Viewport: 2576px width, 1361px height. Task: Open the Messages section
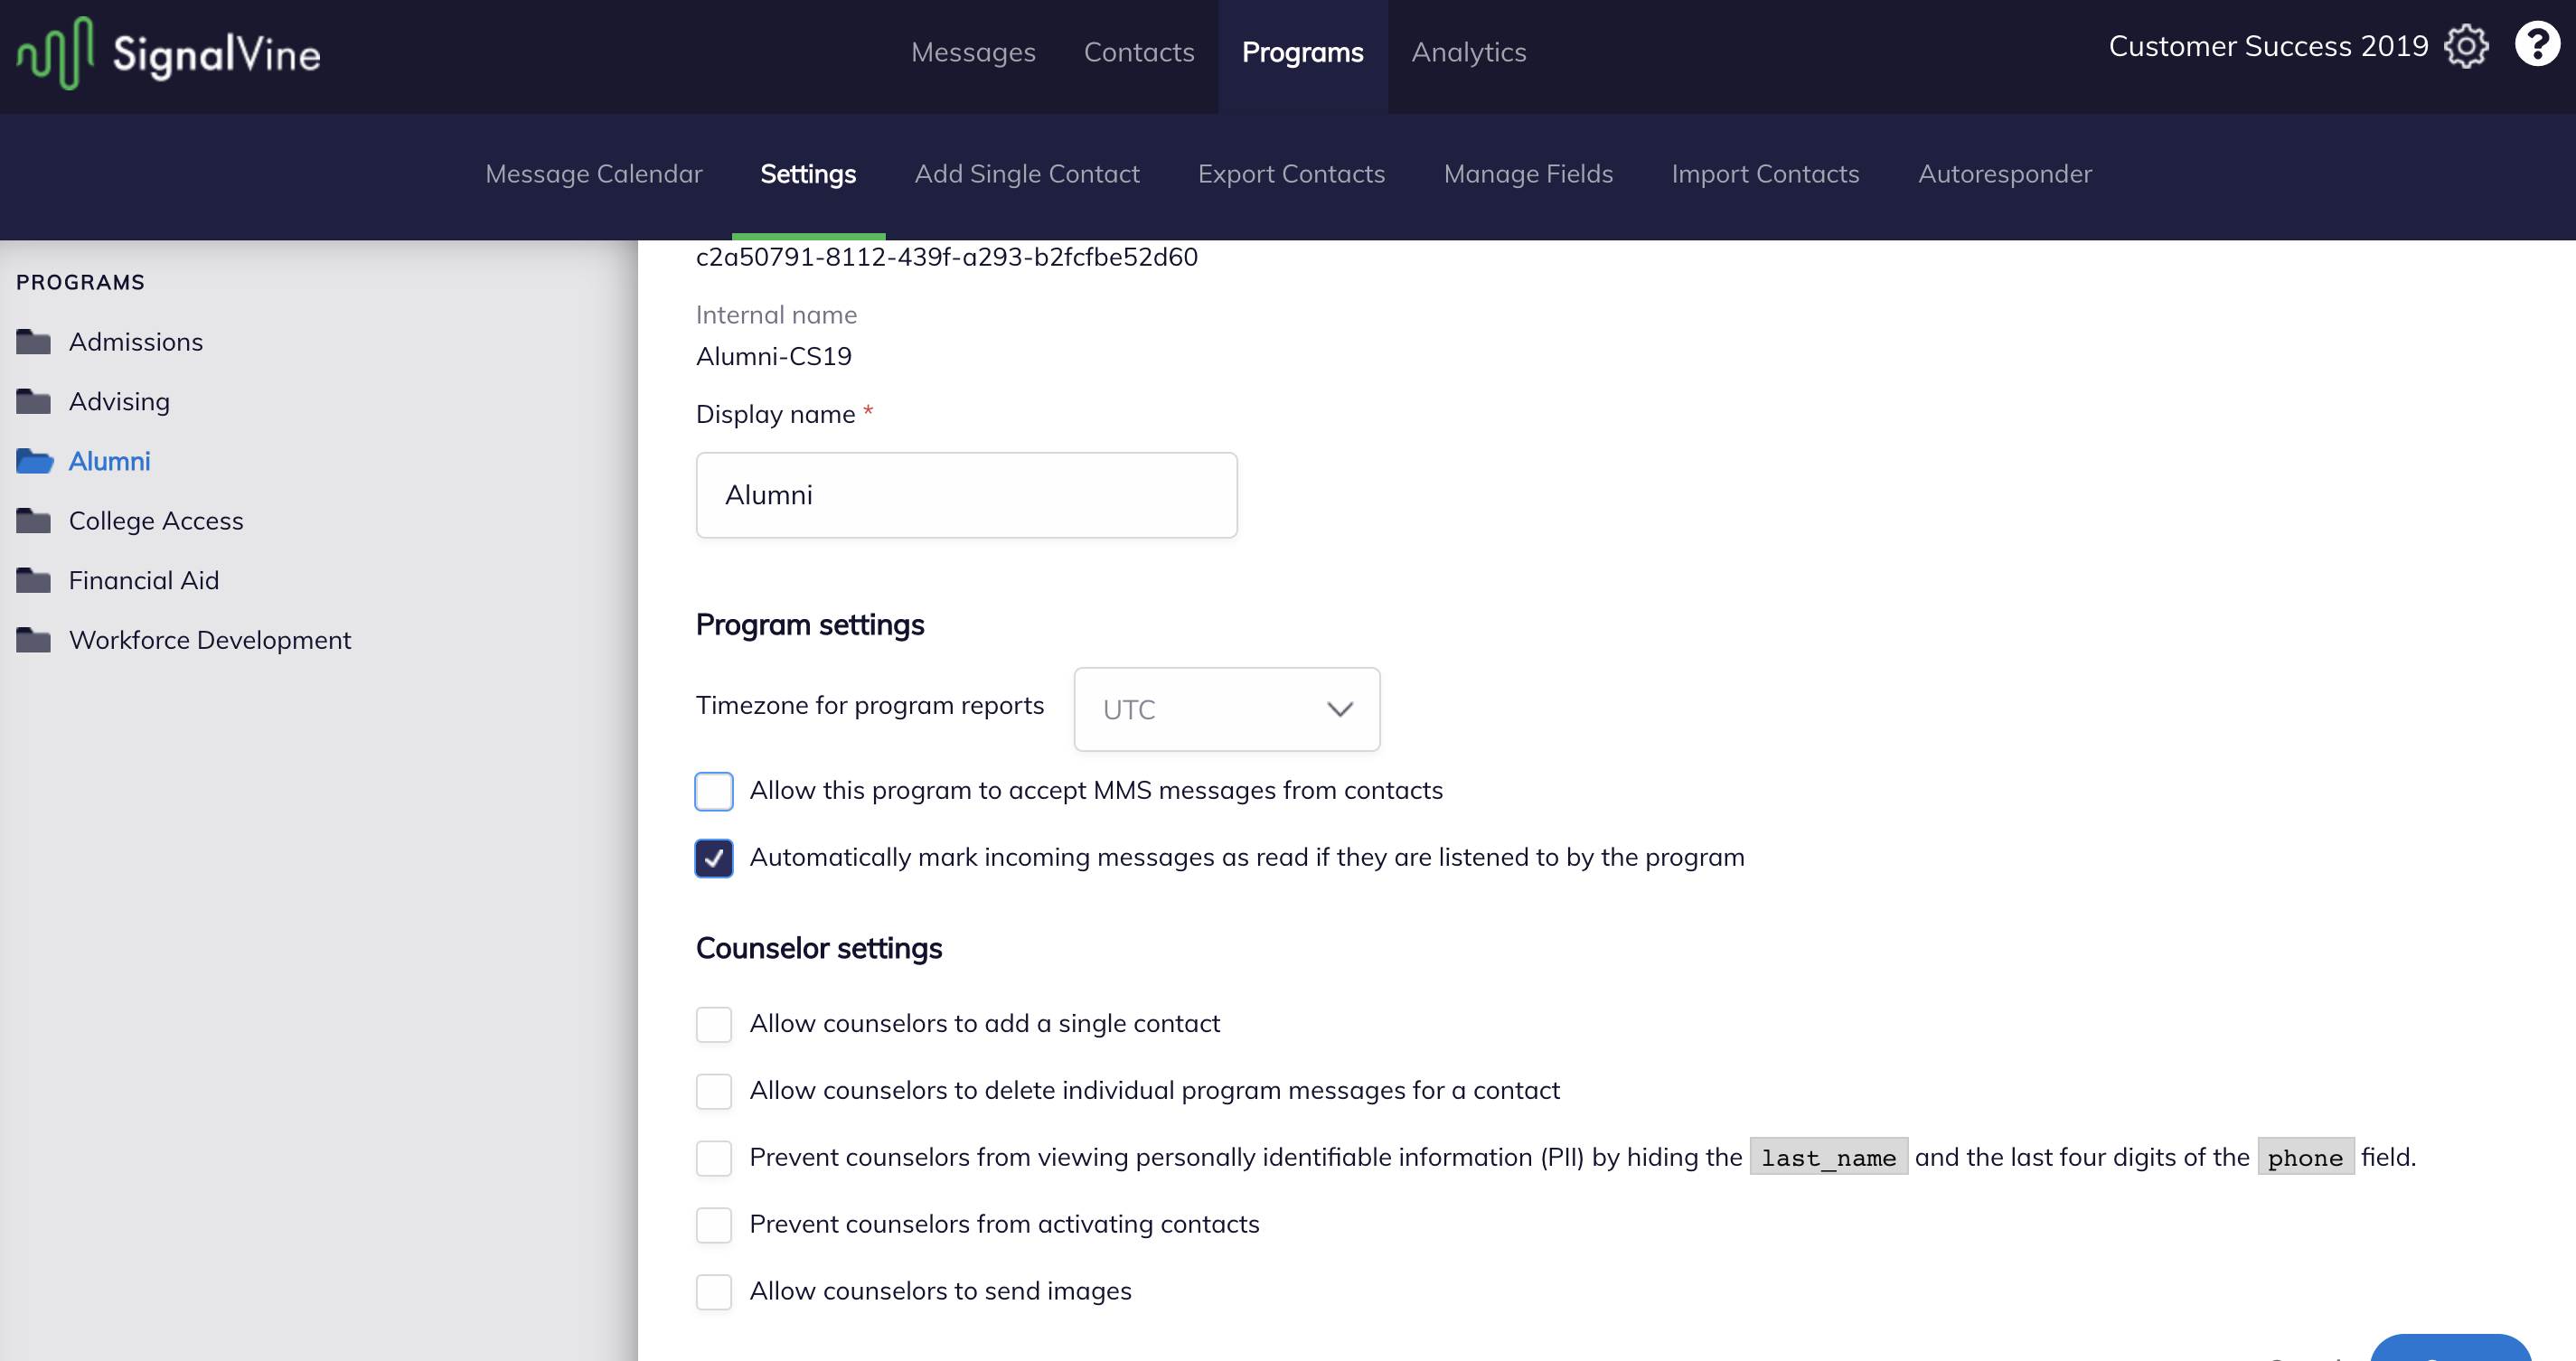[973, 52]
